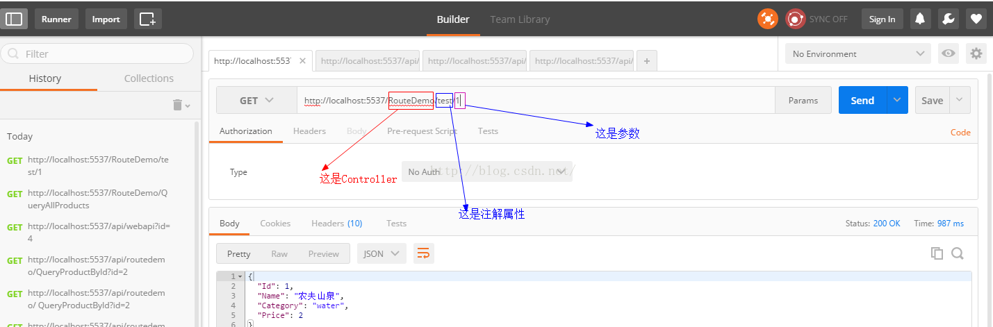Click the request URL input field

pyautogui.click(x=536, y=101)
